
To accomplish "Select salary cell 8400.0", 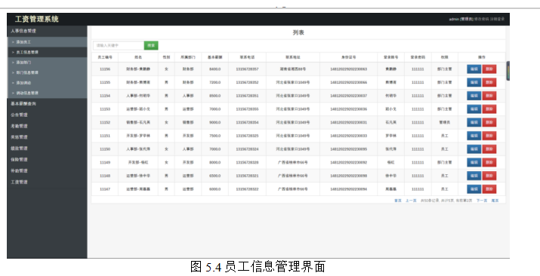I will click(x=215, y=69).
